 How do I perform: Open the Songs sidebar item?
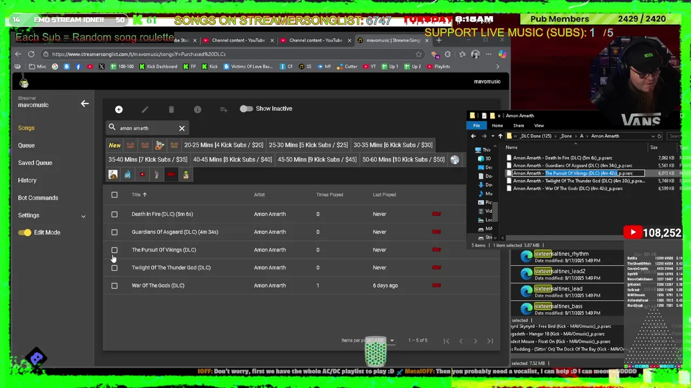pyautogui.click(x=26, y=128)
